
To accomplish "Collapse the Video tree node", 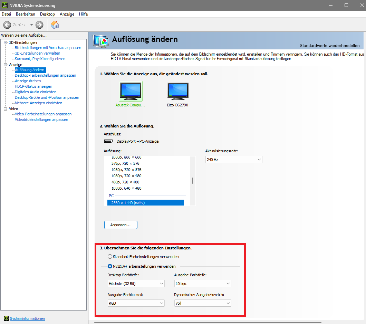I will (x=6, y=109).
